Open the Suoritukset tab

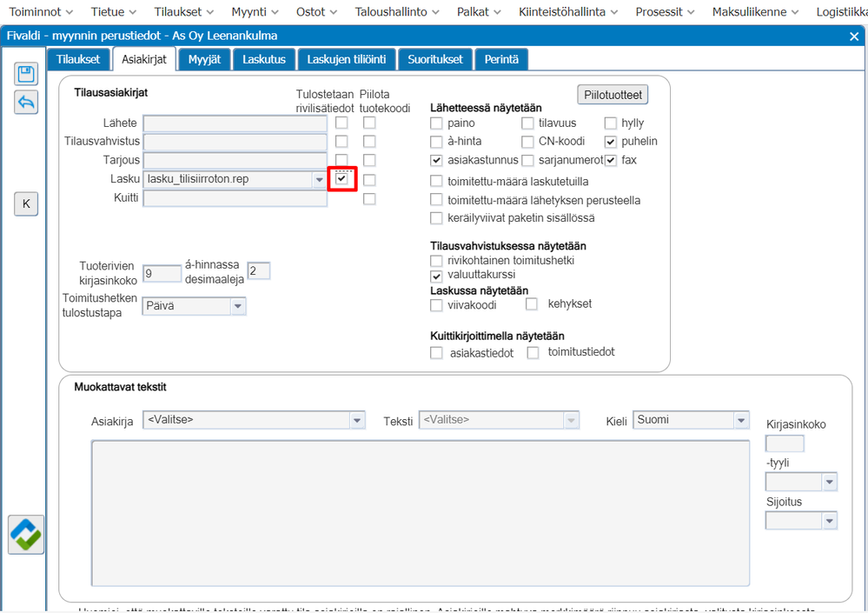[435, 59]
